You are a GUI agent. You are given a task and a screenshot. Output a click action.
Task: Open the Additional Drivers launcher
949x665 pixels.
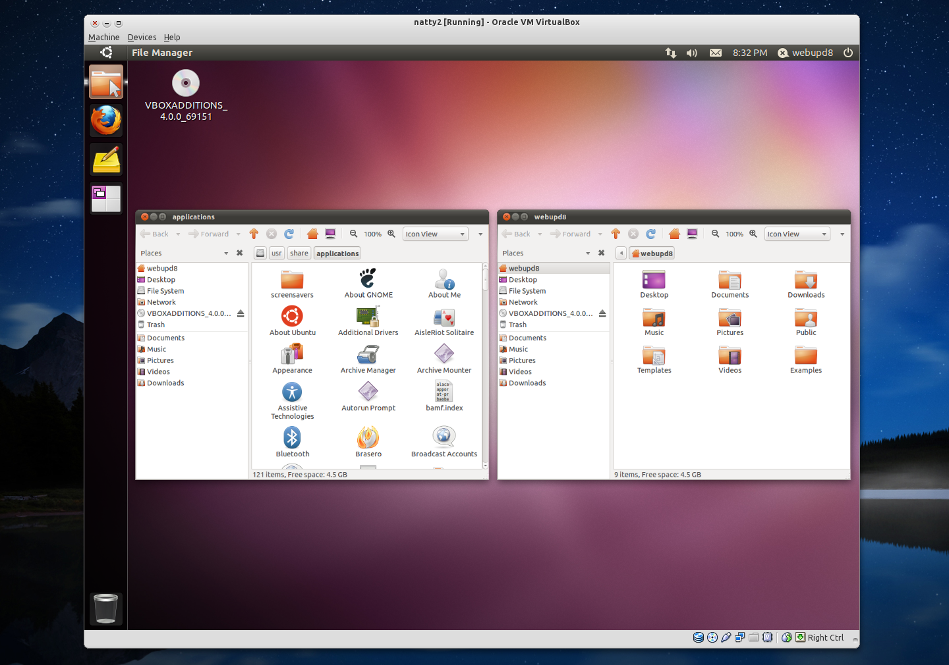(x=368, y=321)
